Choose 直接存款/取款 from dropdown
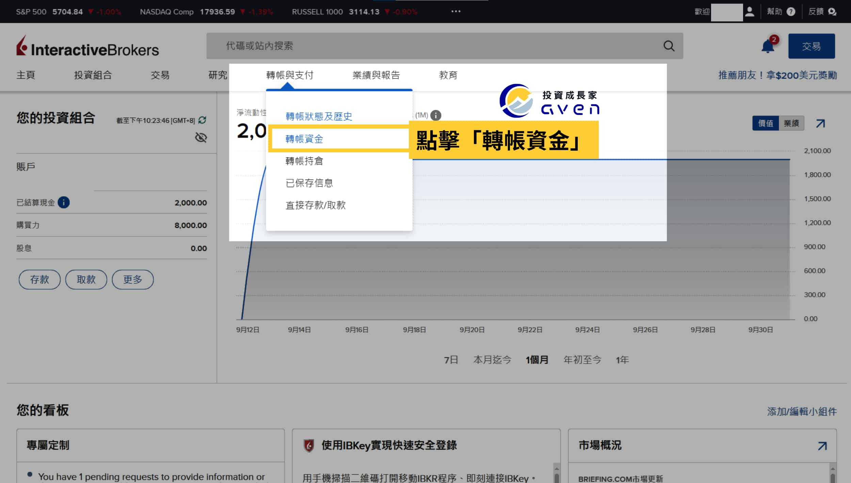This screenshot has width=851, height=483. pos(316,205)
